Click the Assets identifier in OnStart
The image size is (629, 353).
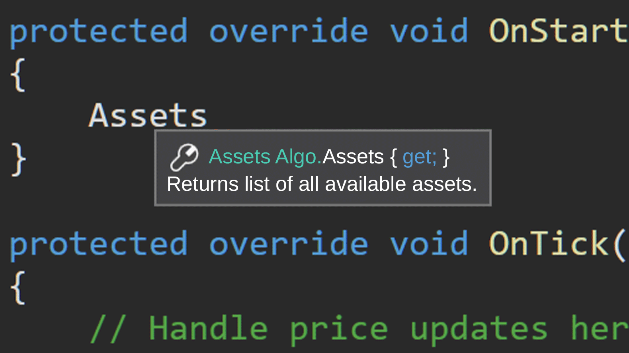coord(148,116)
